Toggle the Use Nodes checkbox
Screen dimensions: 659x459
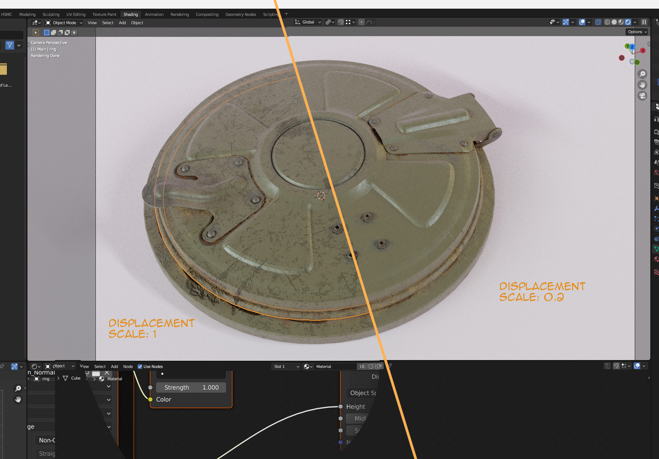tap(140, 366)
